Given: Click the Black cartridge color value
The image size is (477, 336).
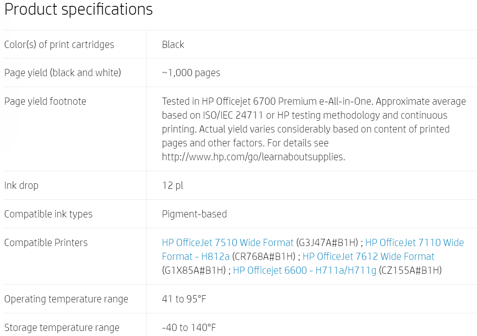Looking at the screenshot, I should pos(173,45).
